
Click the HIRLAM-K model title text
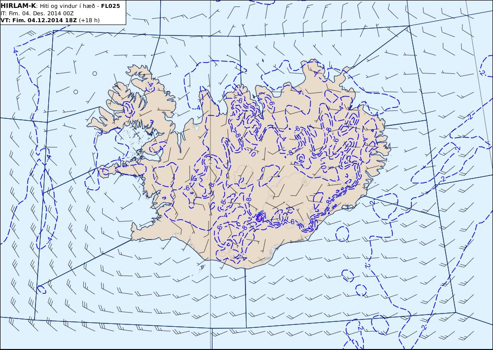tap(19, 6)
